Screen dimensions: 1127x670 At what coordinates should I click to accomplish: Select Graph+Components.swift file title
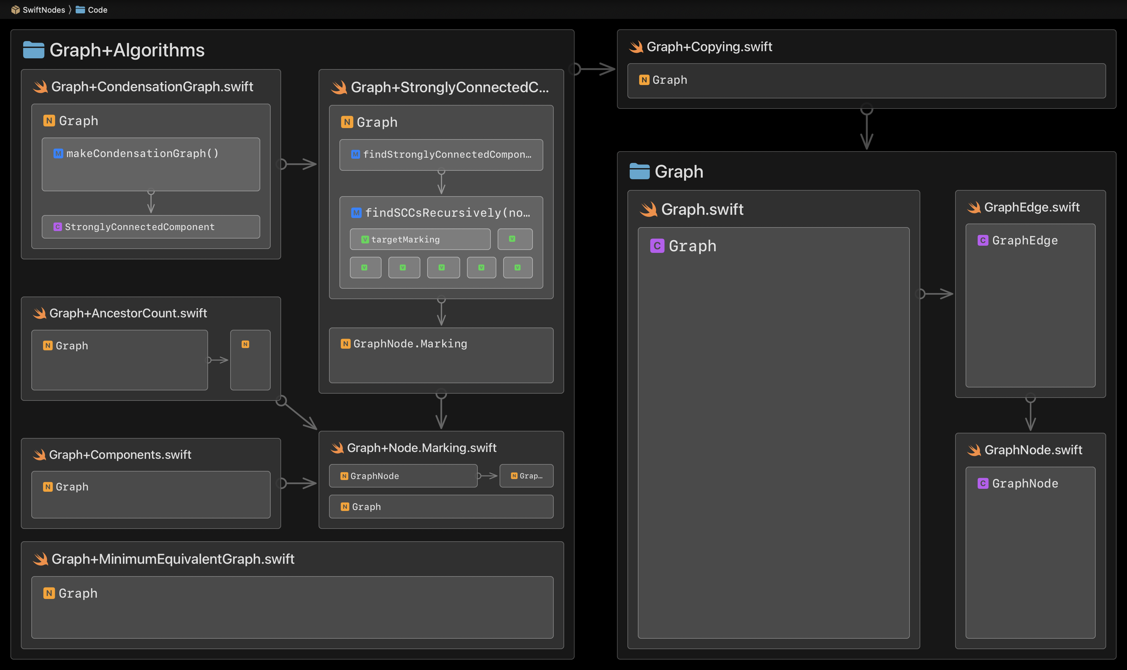click(120, 455)
